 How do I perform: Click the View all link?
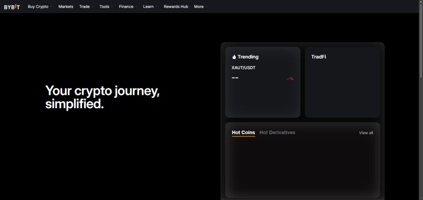pos(366,133)
